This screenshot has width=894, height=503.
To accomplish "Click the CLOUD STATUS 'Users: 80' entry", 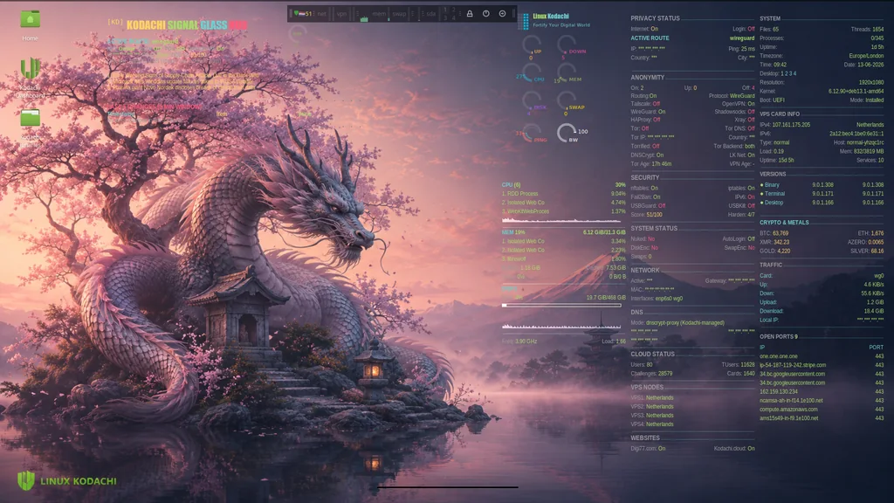I will pos(642,364).
